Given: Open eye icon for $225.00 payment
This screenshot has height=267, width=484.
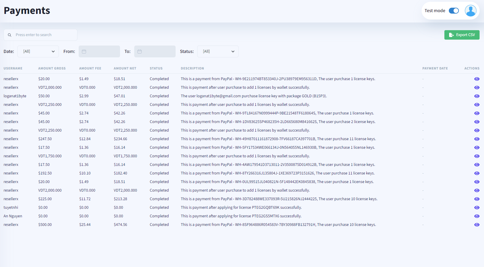Looking at the screenshot, I should pos(477,199).
